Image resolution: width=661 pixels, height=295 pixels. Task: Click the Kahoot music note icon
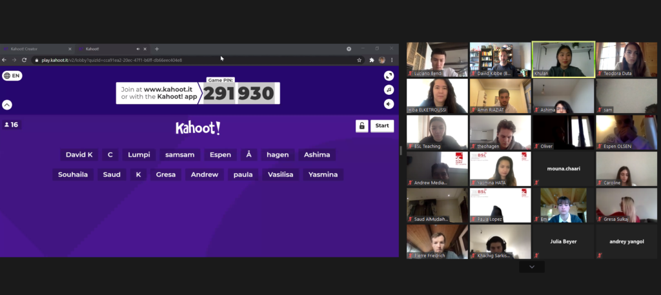coord(389,90)
